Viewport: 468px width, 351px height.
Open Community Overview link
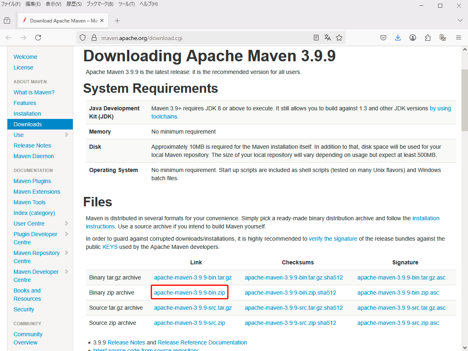click(28, 338)
